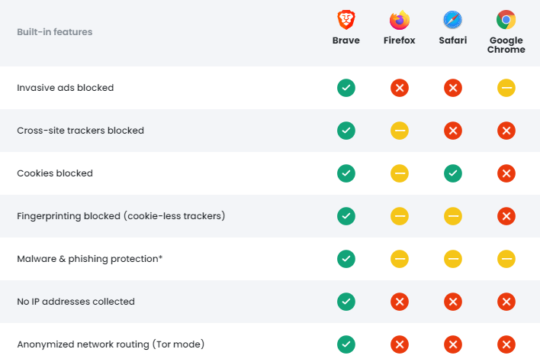
Task: Click the Malware & phishing protection* text
Action: [x=89, y=259]
